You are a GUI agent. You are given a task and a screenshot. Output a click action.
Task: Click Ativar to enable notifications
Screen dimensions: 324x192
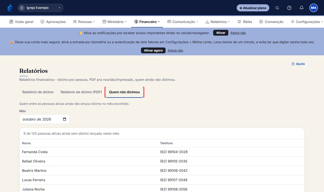(x=221, y=33)
